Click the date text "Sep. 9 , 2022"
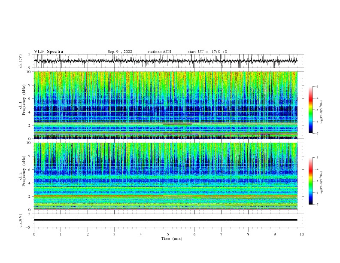The width and height of the screenshot is (340, 263). (120, 52)
